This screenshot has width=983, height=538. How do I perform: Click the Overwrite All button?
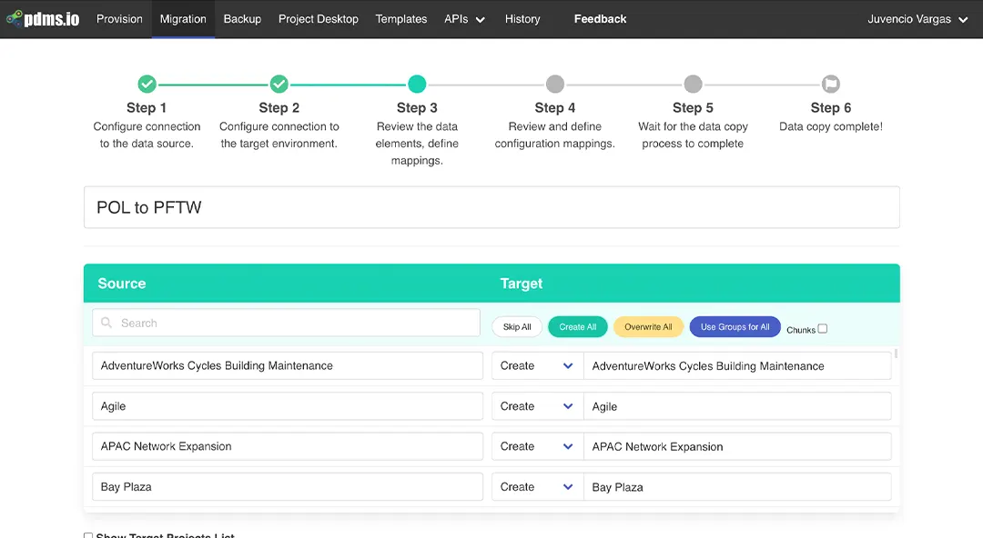coord(648,327)
